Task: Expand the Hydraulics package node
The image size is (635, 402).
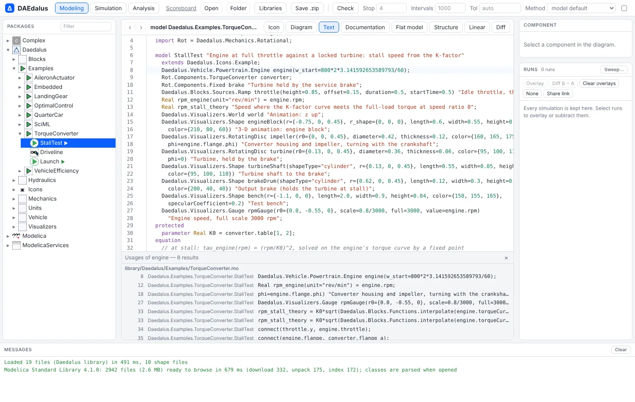Action: (14, 180)
